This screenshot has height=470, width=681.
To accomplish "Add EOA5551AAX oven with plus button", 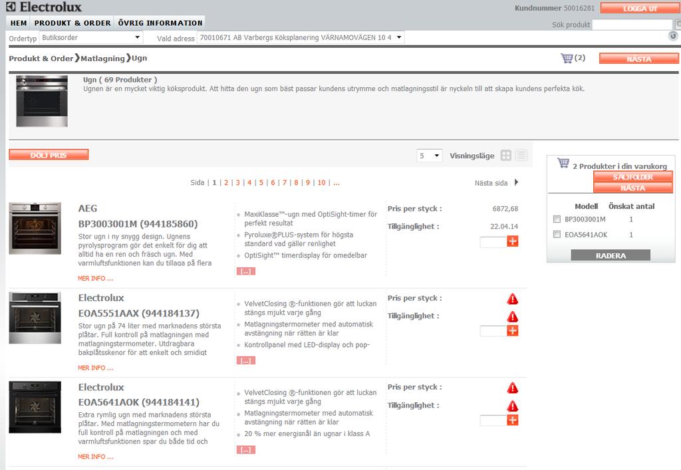I will point(513,331).
